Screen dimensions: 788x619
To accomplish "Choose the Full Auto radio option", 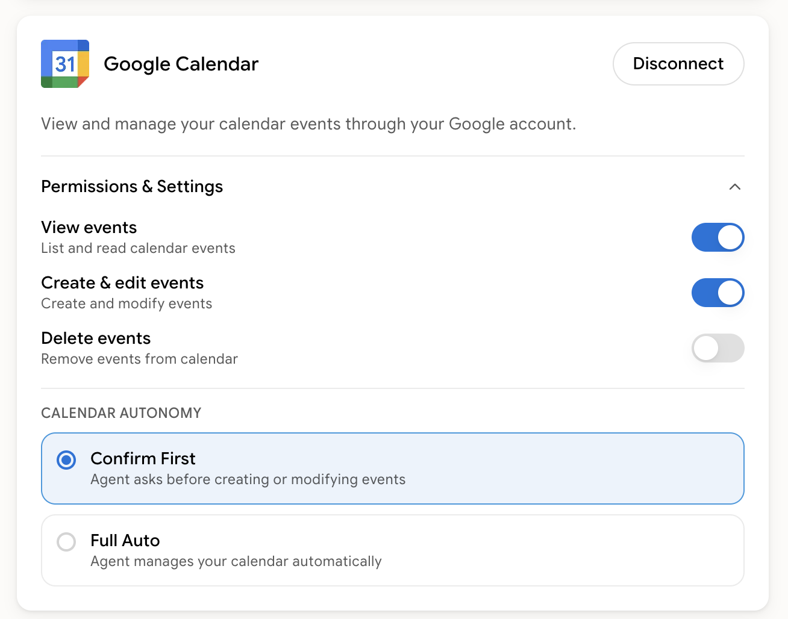I will [x=66, y=542].
